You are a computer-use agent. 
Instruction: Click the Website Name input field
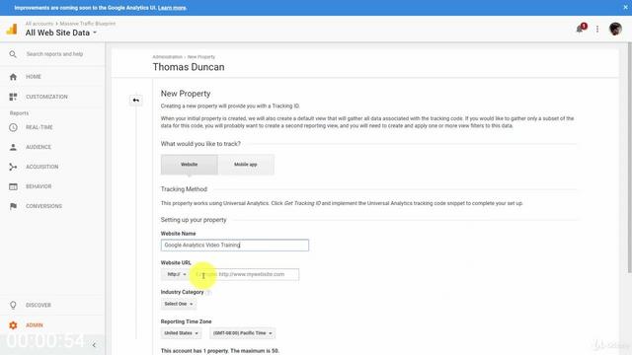235,246
